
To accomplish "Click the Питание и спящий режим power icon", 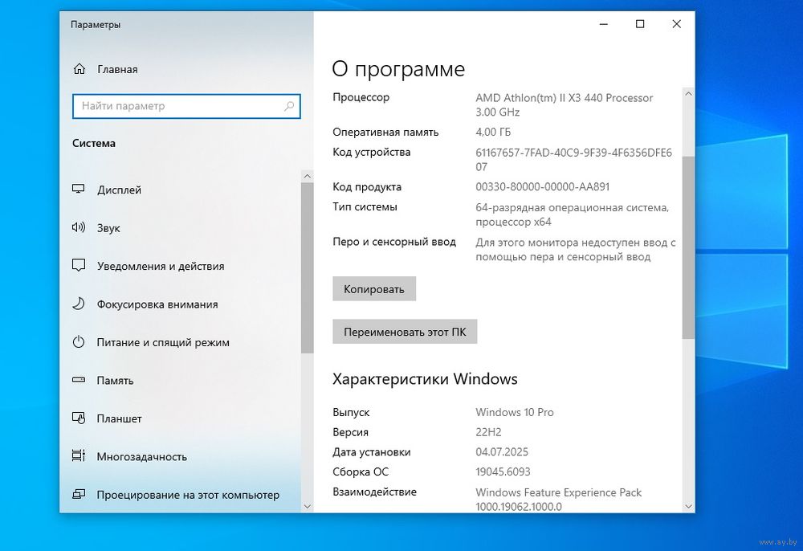I will click(x=79, y=341).
